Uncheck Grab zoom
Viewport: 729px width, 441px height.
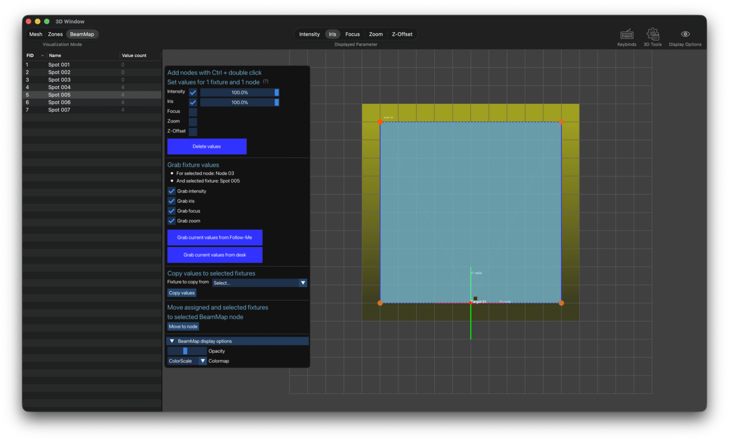click(171, 221)
